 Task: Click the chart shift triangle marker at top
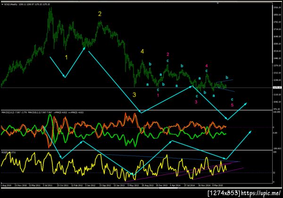(218, 3)
